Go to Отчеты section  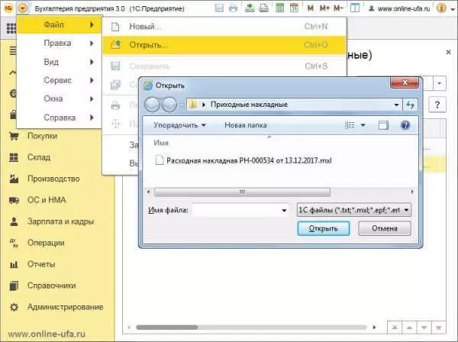[41, 264]
